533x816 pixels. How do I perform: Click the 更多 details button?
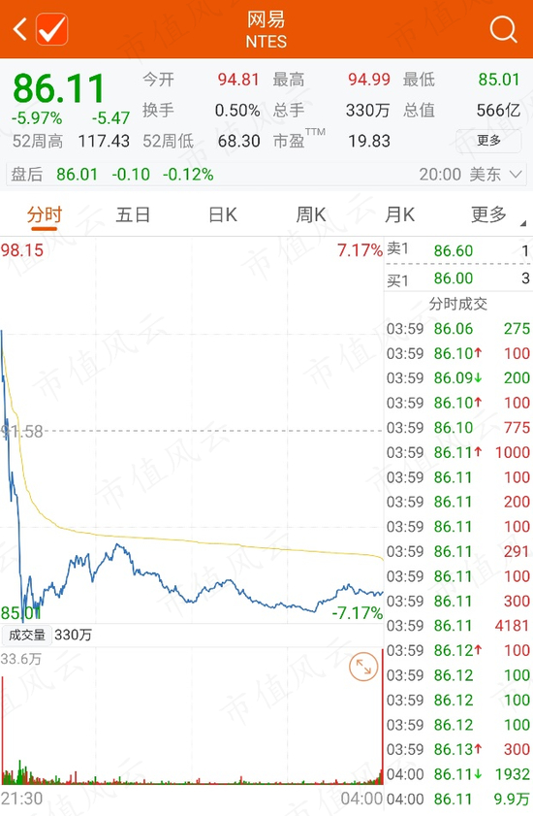(488, 141)
